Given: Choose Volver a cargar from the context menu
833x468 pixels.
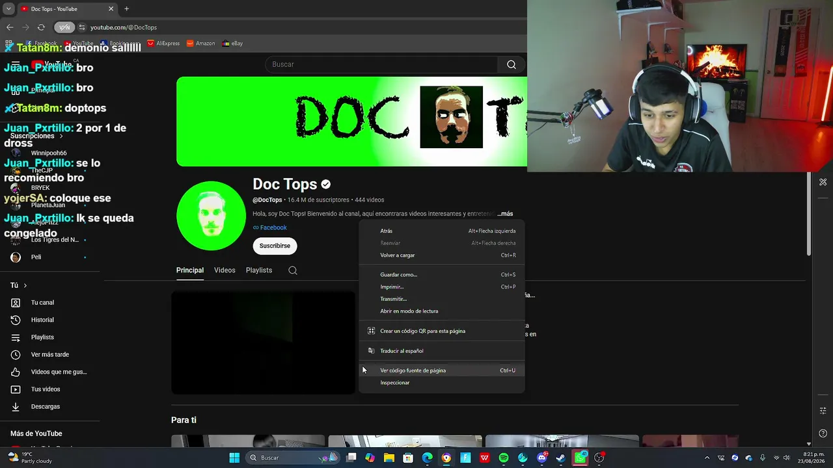Looking at the screenshot, I should [x=442, y=255].
